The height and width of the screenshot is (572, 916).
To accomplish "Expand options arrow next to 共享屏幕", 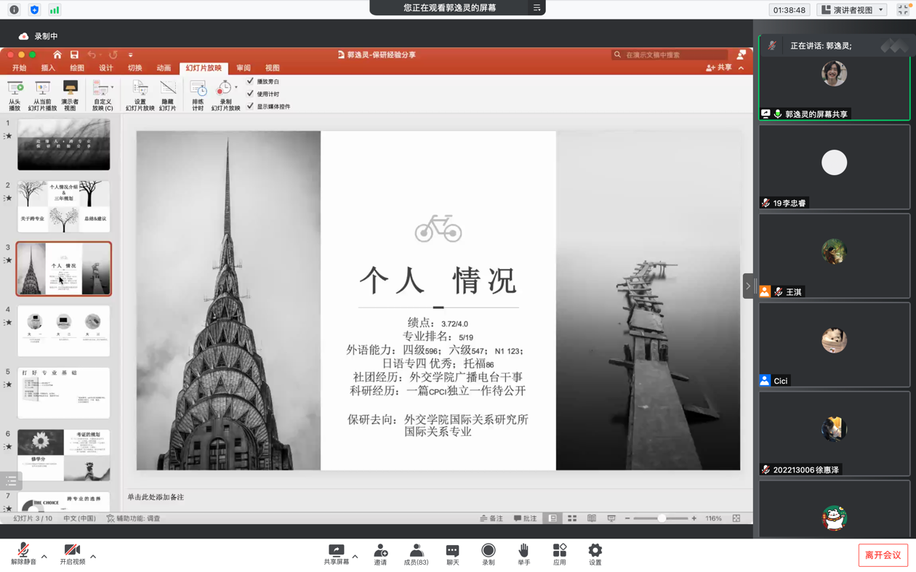I will [355, 557].
